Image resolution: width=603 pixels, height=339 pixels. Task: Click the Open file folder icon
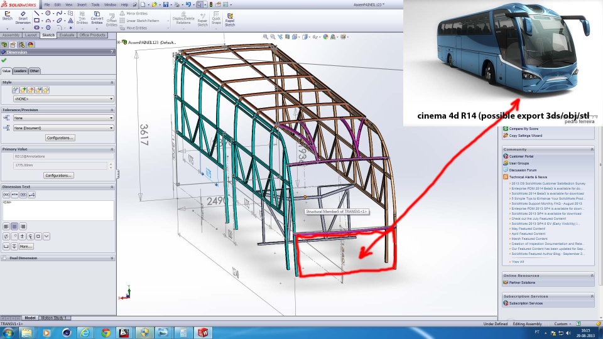(155, 4)
